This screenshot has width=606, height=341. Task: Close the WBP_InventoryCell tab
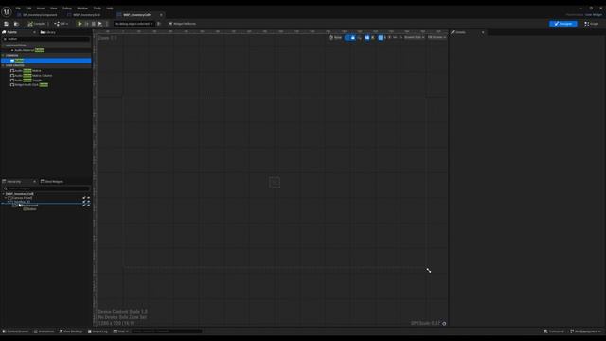click(161, 15)
